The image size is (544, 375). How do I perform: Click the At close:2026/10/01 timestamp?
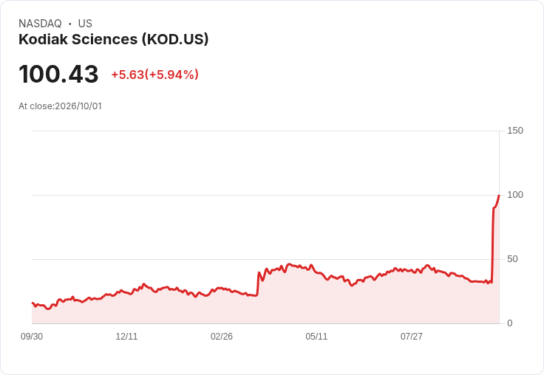click(60, 106)
